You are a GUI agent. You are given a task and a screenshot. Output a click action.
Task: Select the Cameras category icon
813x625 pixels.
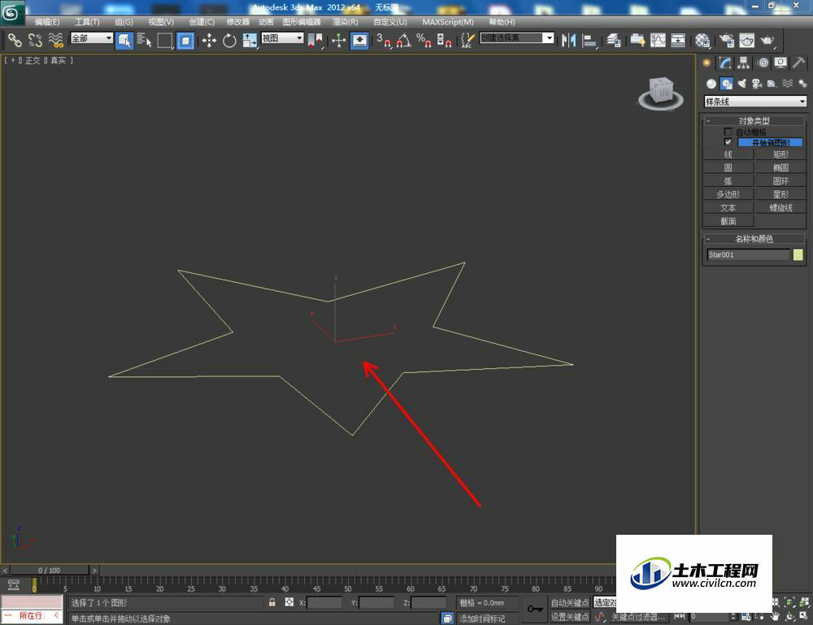757,84
